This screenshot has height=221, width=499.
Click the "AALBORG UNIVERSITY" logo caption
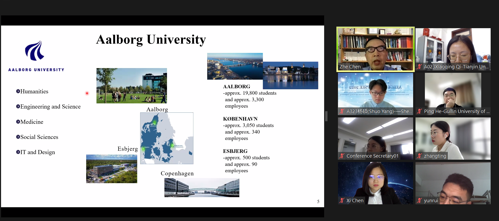[36, 70]
